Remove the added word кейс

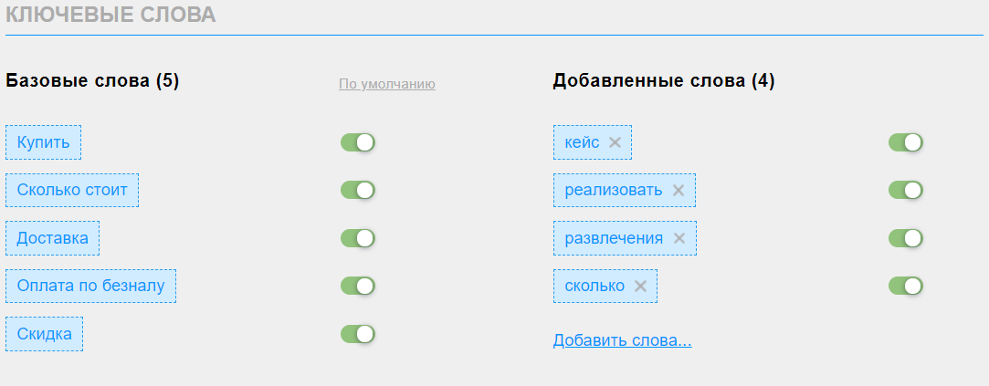click(x=615, y=142)
